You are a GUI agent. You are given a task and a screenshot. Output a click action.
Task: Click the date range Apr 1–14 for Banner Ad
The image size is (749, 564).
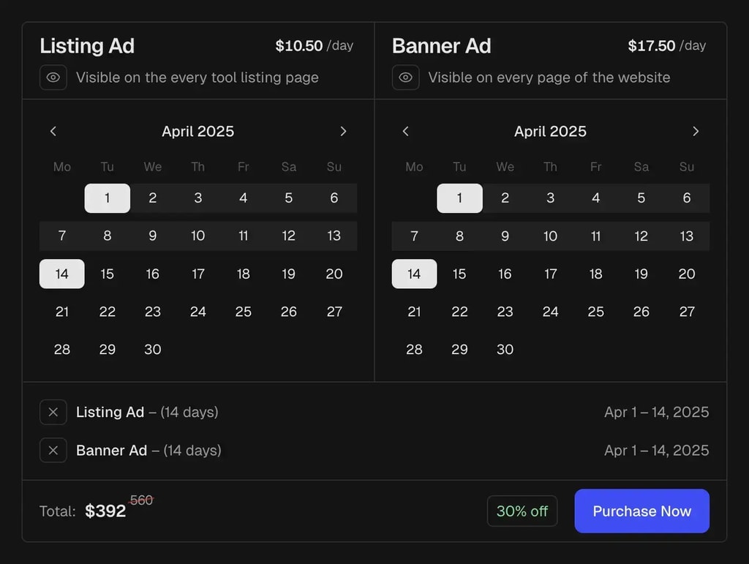(x=656, y=450)
